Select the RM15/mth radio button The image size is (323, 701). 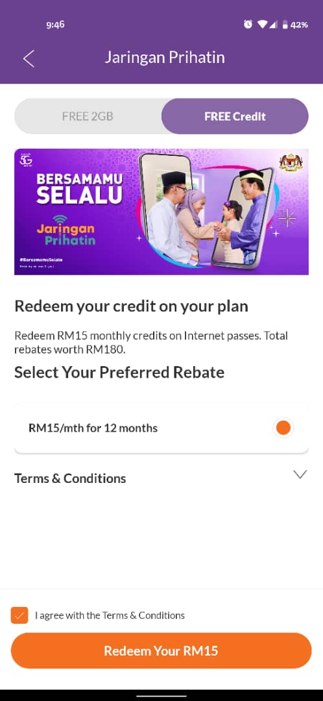tap(283, 428)
